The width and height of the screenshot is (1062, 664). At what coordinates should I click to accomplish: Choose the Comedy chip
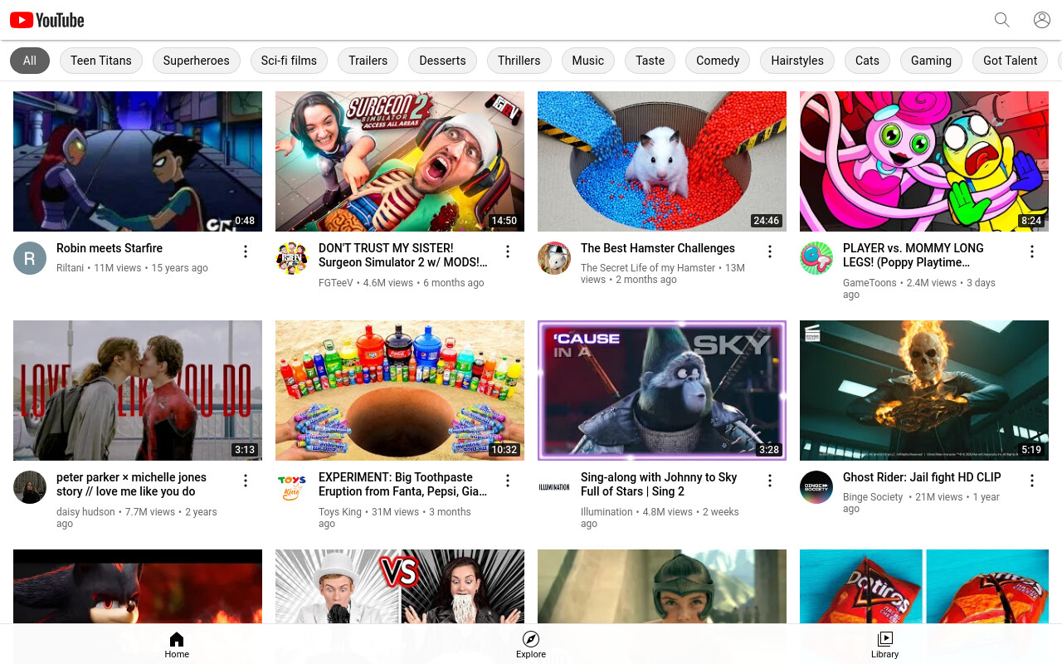[718, 61]
